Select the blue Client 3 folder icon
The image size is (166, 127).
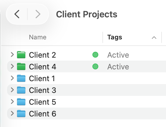pos(21,90)
